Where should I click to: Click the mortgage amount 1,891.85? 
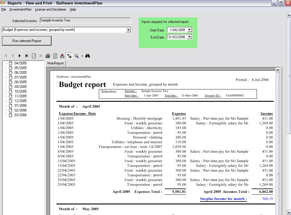pos(179,118)
